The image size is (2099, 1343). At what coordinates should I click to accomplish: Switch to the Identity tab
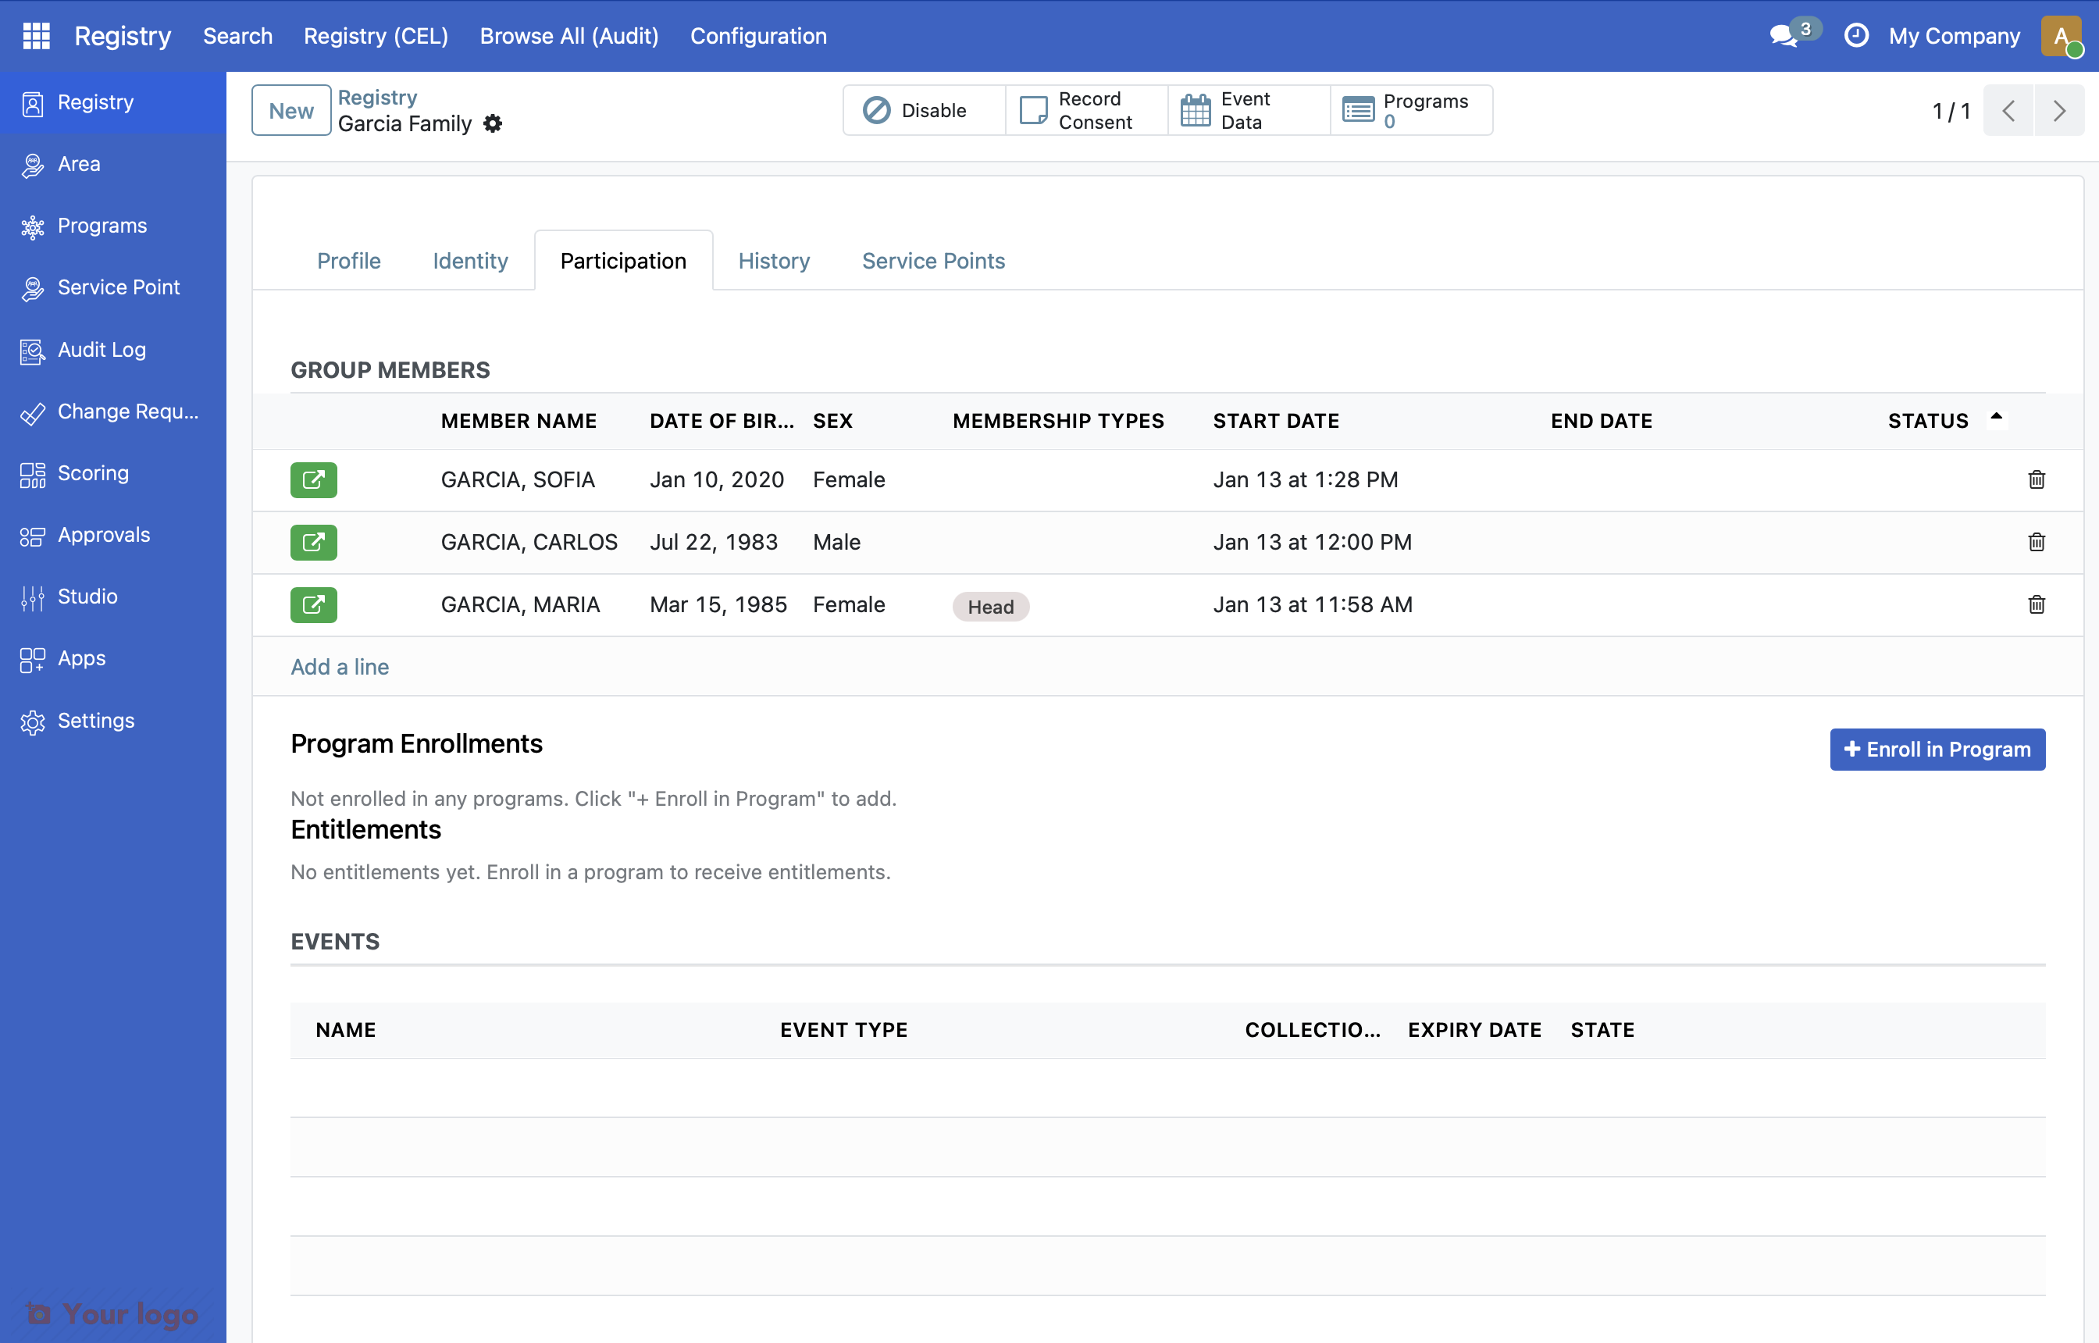(470, 261)
